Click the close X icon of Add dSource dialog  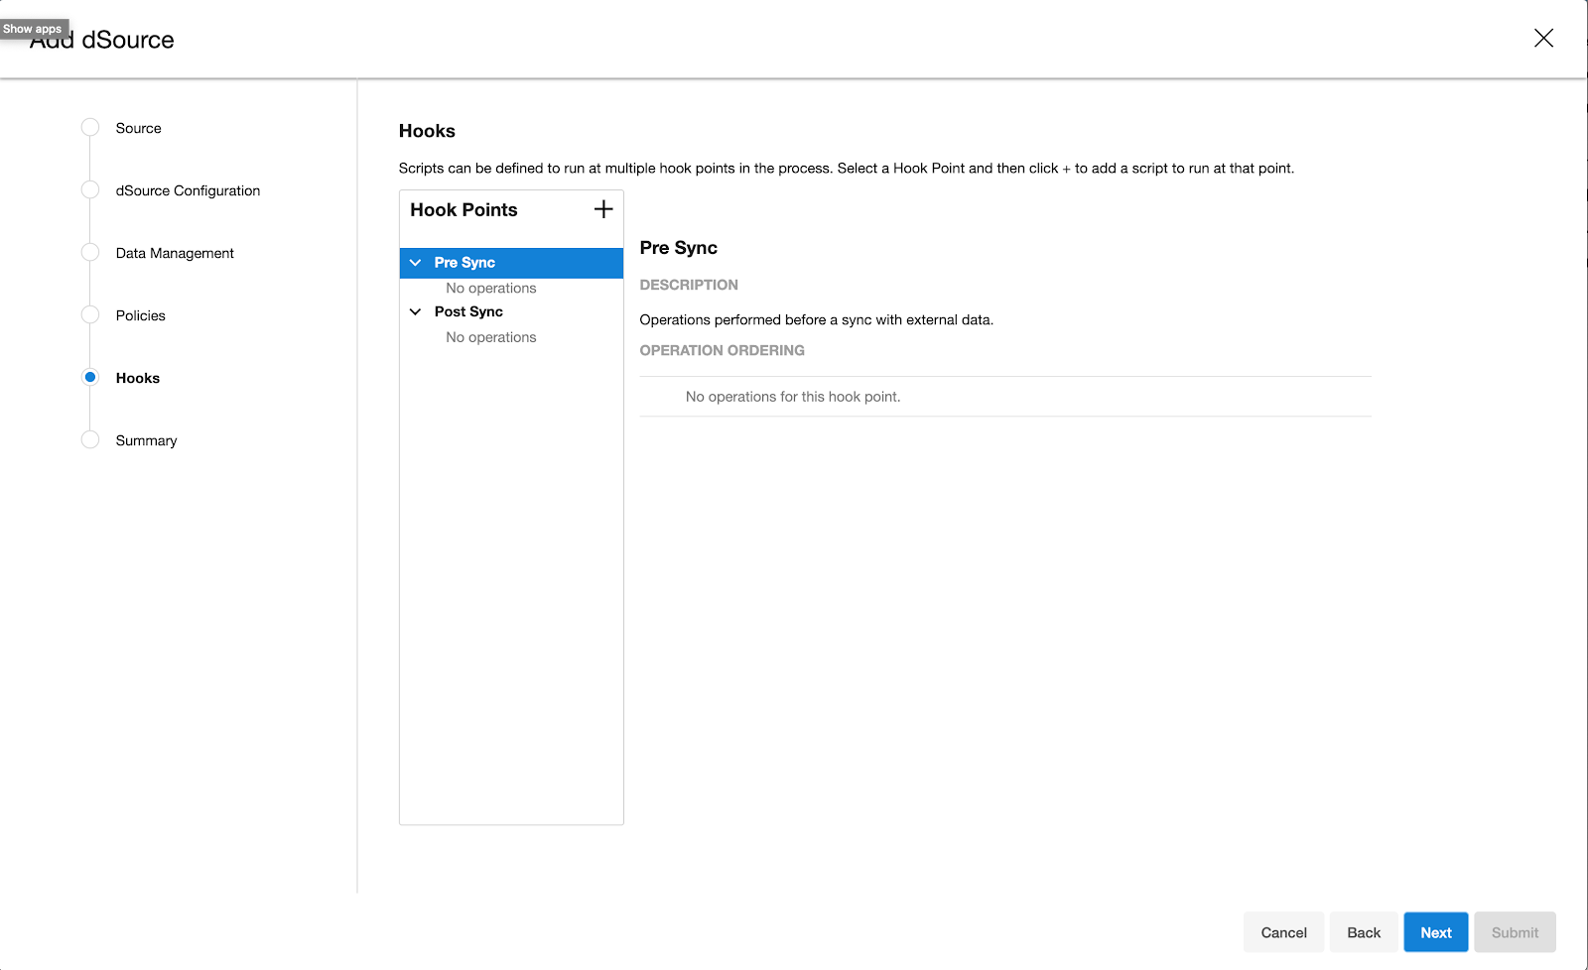[1543, 38]
